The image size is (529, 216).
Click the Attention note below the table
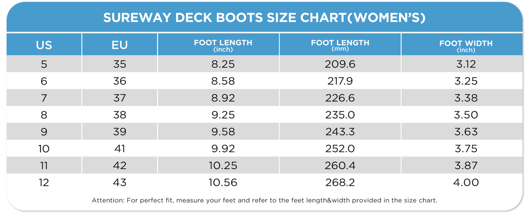(264, 201)
